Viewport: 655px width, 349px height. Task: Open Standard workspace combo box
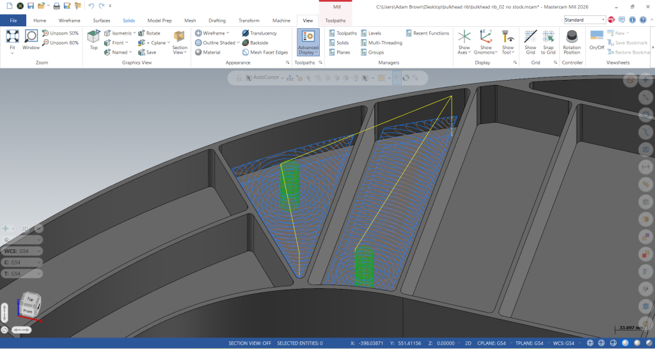coord(585,20)
